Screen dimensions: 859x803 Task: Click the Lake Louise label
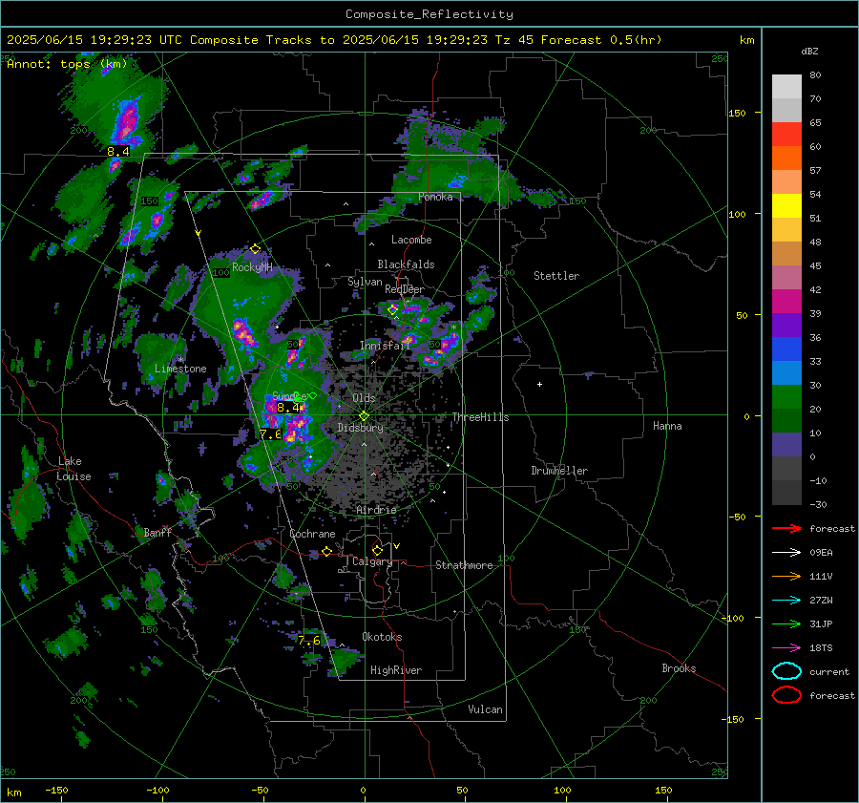tap(73, 469)
